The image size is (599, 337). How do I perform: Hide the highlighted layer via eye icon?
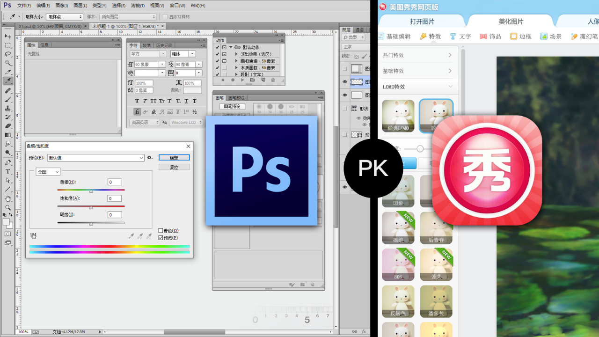345,82
